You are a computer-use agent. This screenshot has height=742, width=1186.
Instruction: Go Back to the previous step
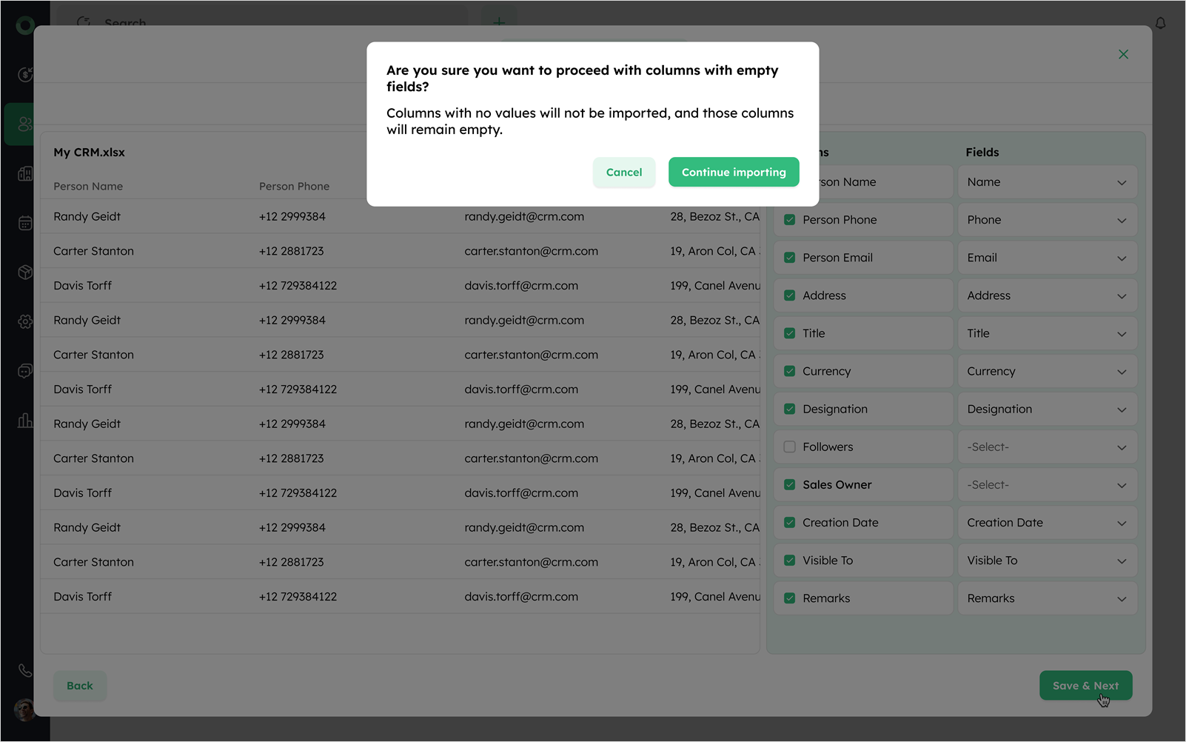point(80,686)
